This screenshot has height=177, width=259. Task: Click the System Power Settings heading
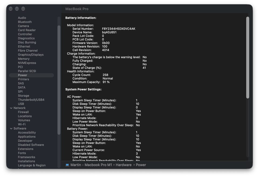[83, 89]
